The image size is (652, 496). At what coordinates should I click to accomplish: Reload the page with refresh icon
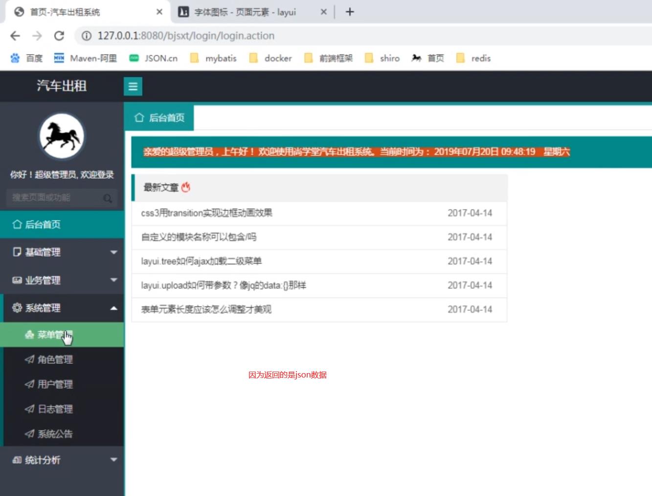pyautogui.click(x=59, y=36)
